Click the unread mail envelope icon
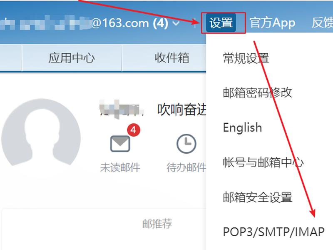This screenshot has width=333, height=250. (x=120, y=144)
